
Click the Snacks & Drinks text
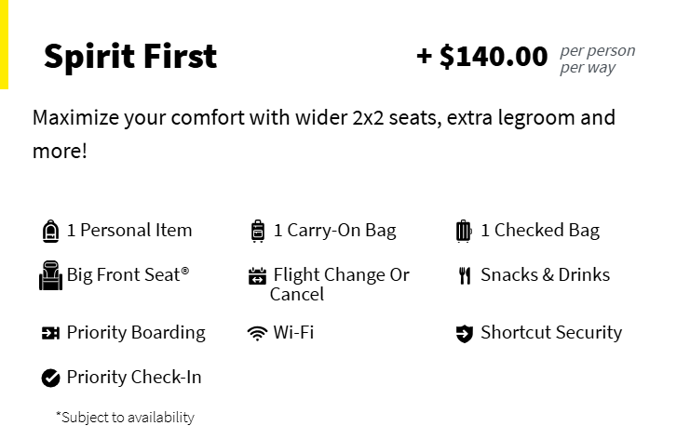(x=546, y=275)
